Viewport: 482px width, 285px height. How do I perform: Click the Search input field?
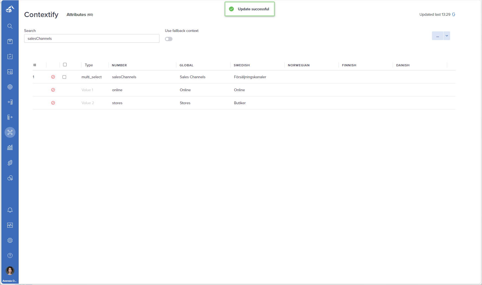(x=92, y=38)
